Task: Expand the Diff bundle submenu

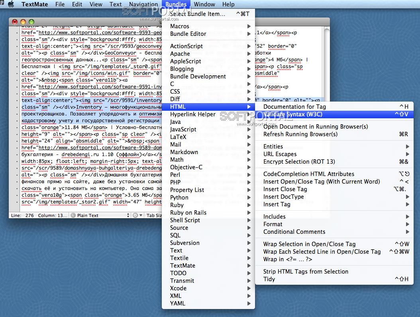Action: tap(208, 99)
